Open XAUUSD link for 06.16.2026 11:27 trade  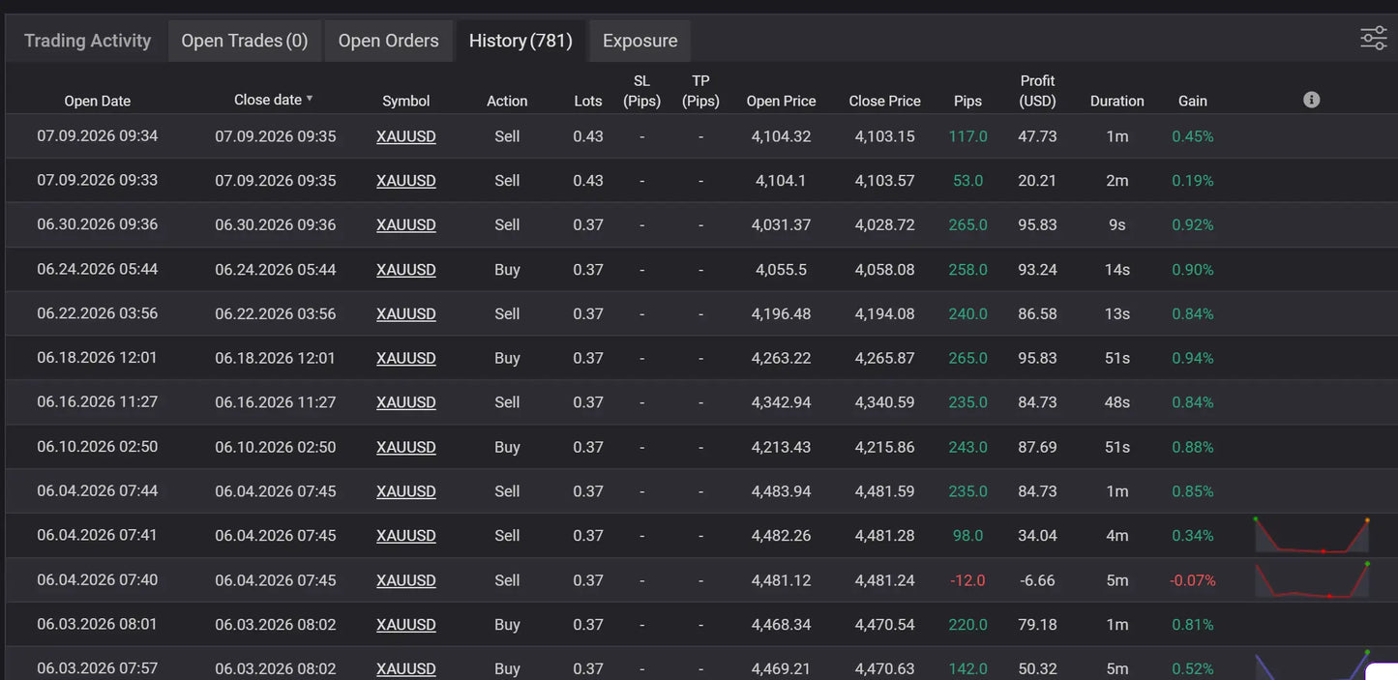coord(405,402)
